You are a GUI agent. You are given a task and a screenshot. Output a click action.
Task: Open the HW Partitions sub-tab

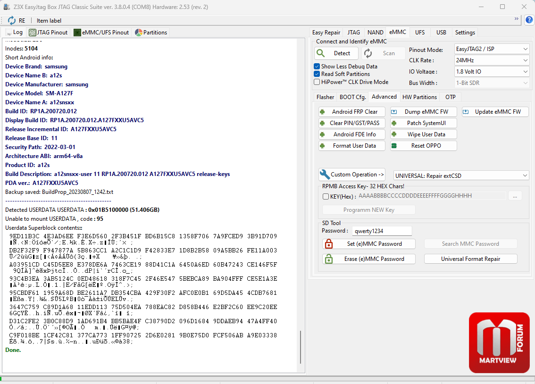420,97
